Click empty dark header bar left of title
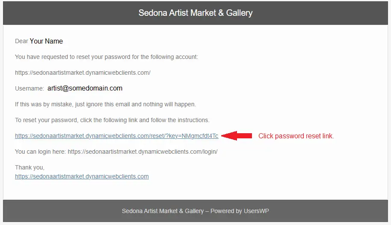Image resolution: width=391 pixels, height=225 pixels. click(64, 13)
